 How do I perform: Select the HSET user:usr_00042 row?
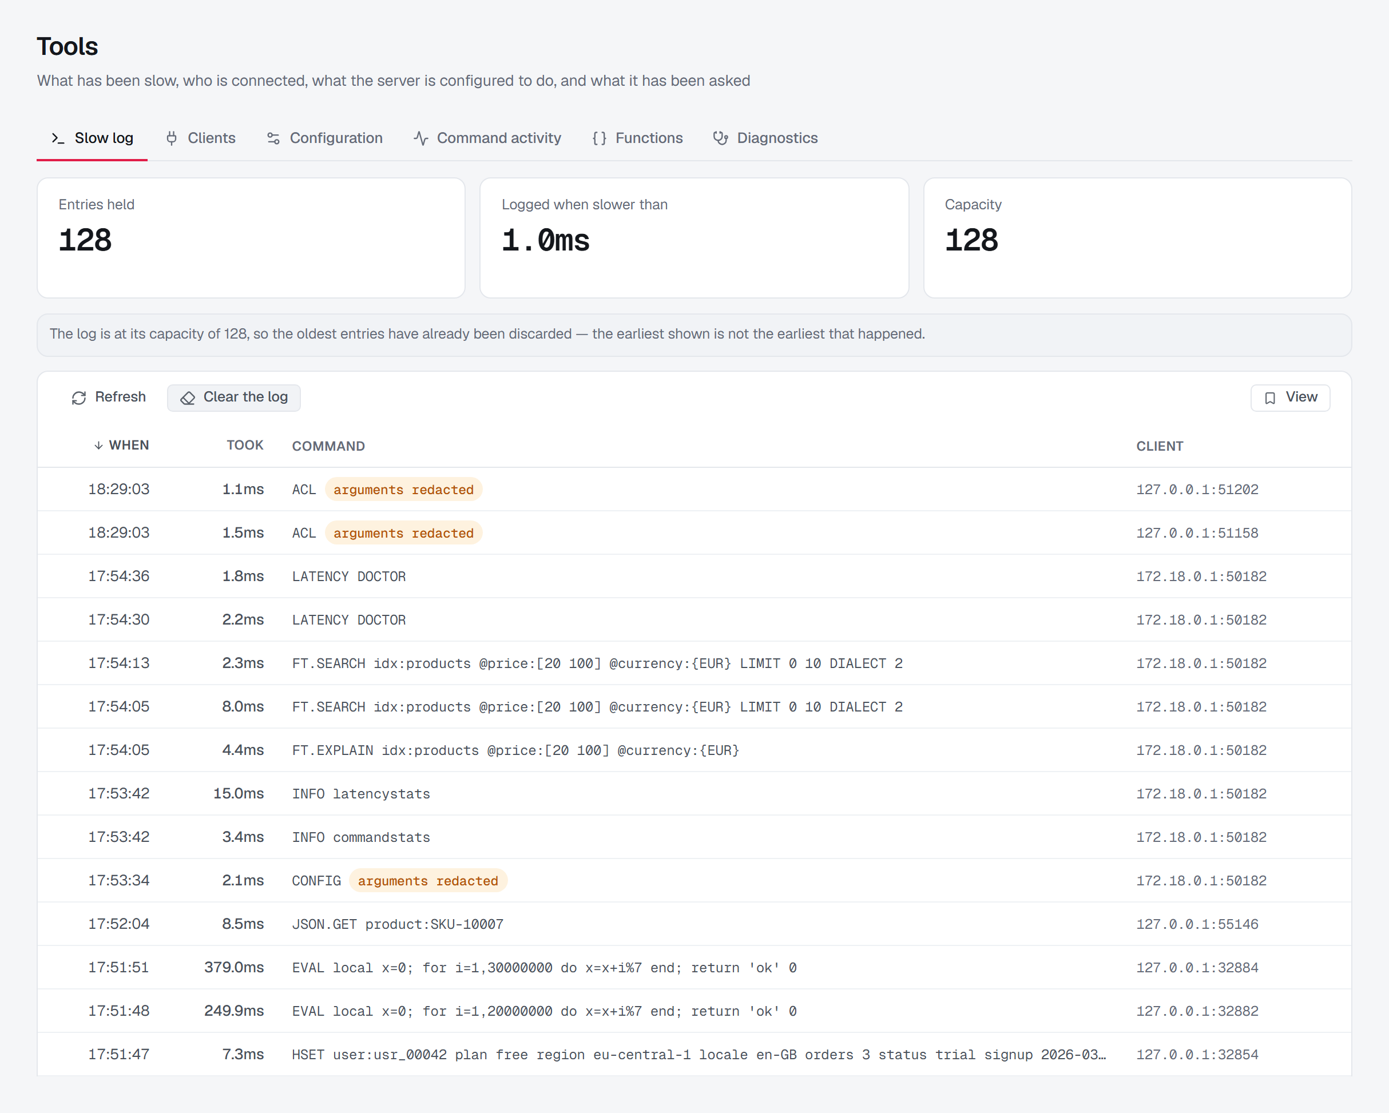pyautogui.click(x=694, y=1055)
